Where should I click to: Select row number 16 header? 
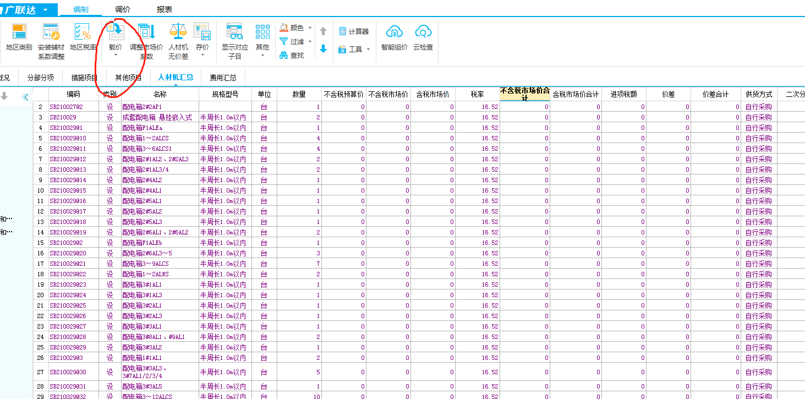[x=40, y=253]
